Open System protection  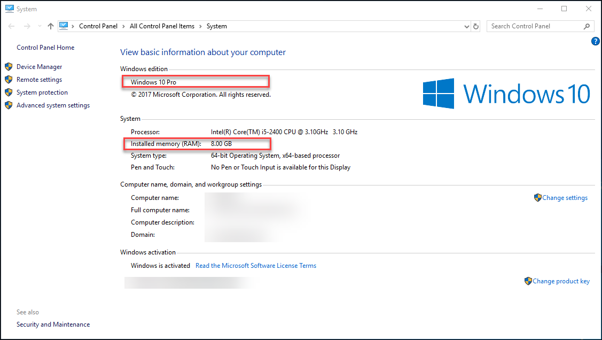40,92
